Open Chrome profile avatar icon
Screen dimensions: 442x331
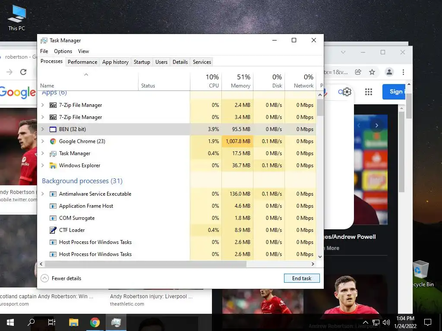tap(389, 72)
